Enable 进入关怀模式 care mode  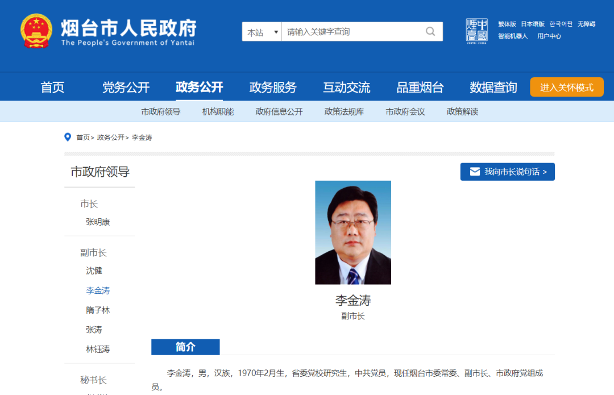click(x=566, y=86)
